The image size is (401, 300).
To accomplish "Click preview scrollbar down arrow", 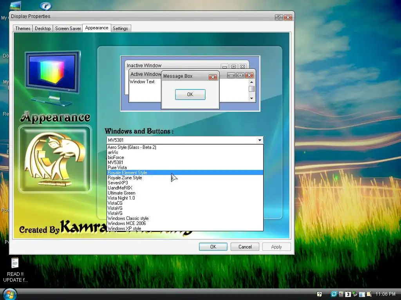I will click(x=252, y=98).
